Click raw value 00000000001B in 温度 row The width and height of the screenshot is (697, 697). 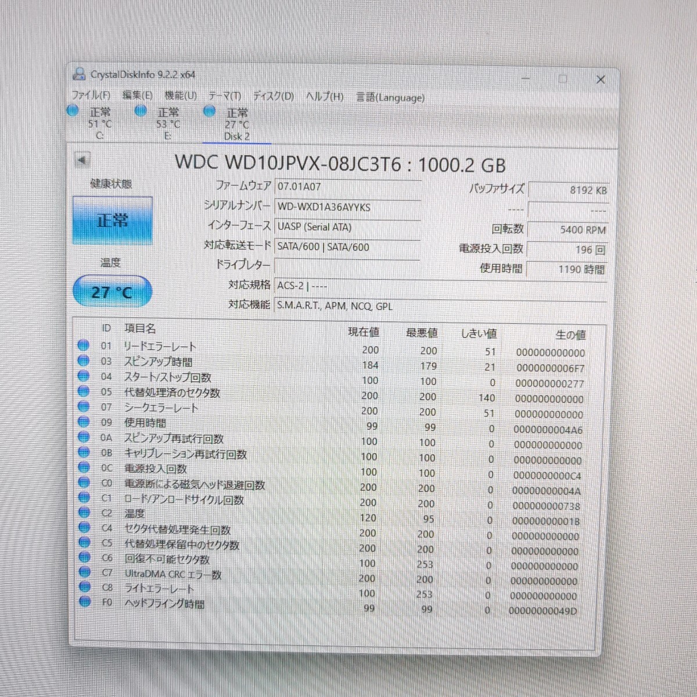click(x=545, y=522)
